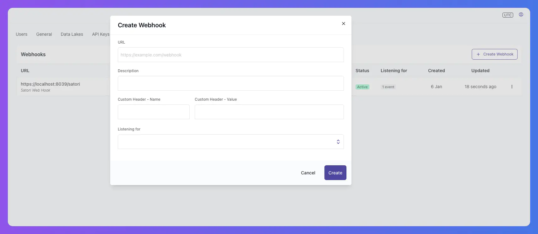
Task: Click the URL input field
Action: coord(231,55)
